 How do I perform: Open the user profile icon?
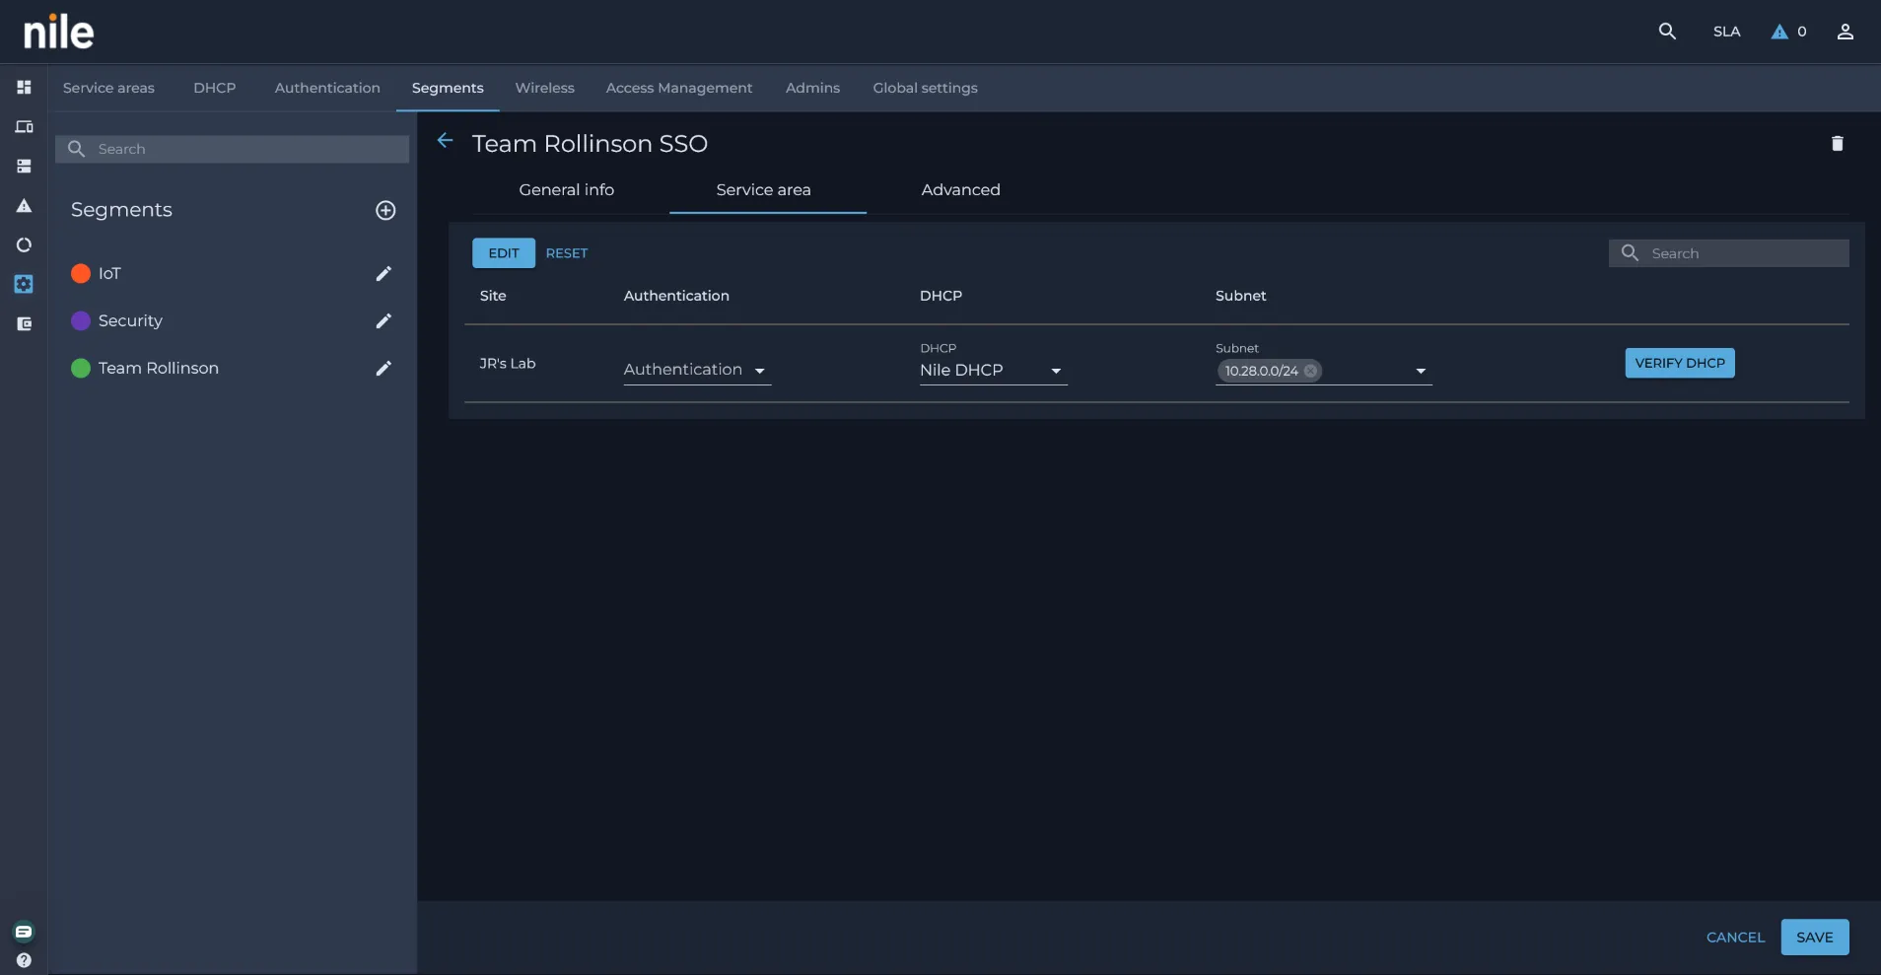[1846, 32]
